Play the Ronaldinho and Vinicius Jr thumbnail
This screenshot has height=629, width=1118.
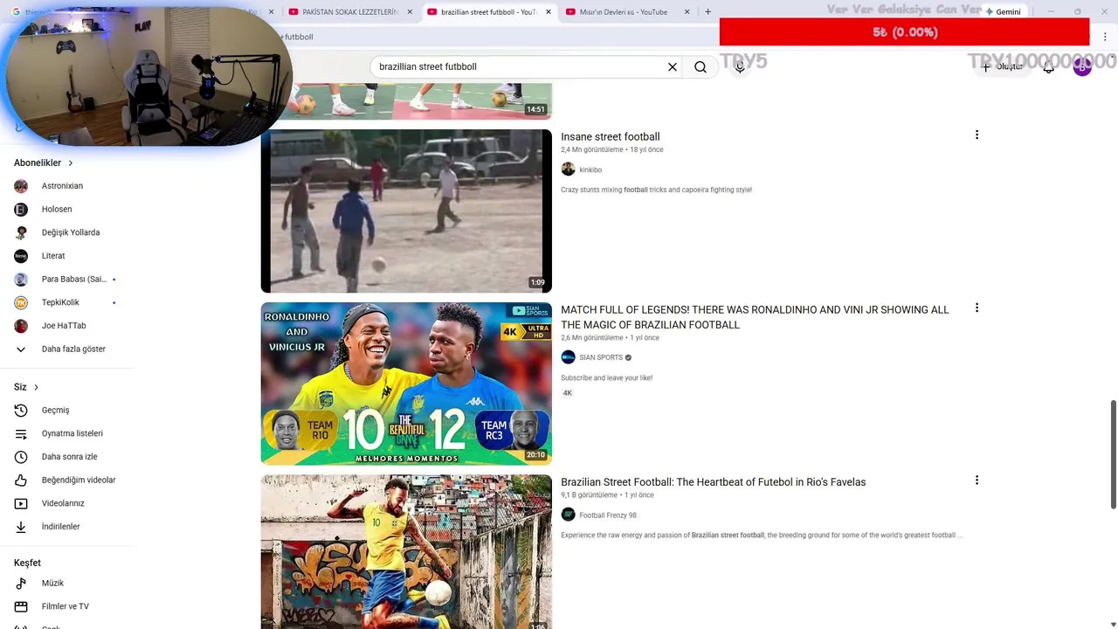pyautogui.click(x=406, y=384)
